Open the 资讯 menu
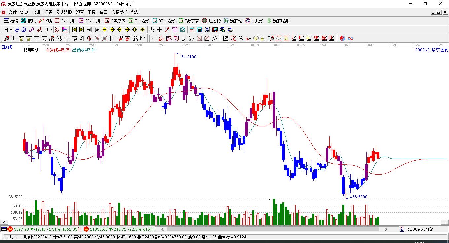 coord(36,12)
